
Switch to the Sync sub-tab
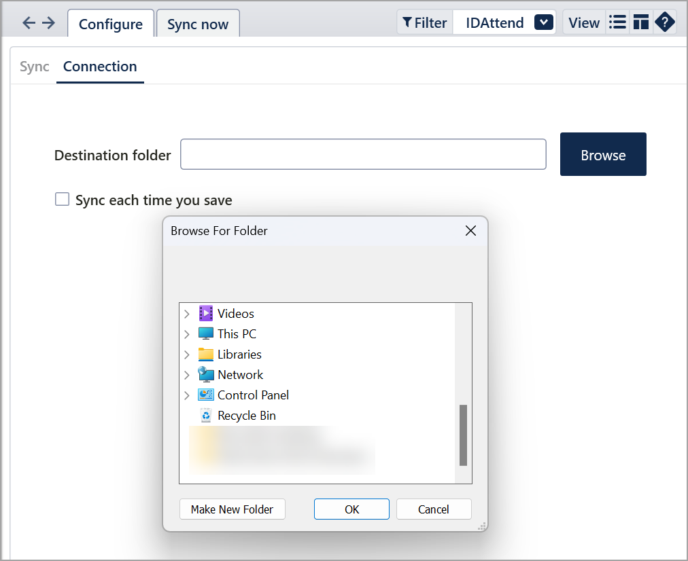35,67
